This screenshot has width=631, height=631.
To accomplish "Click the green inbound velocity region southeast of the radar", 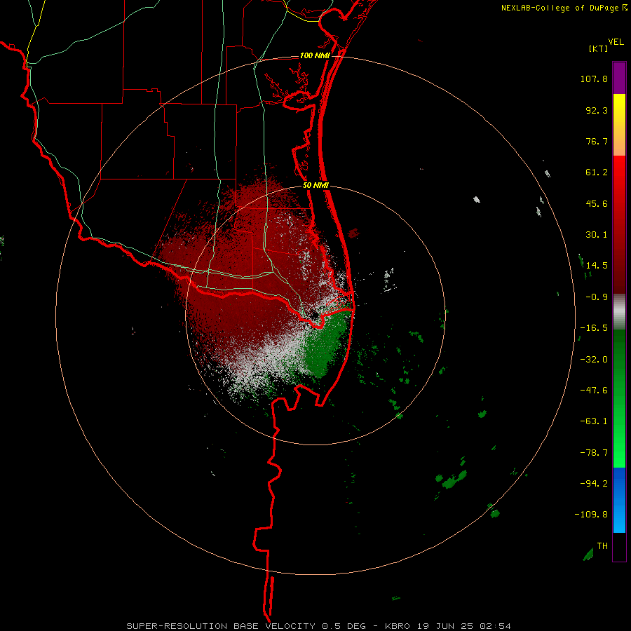I will (x=325, y=344).
